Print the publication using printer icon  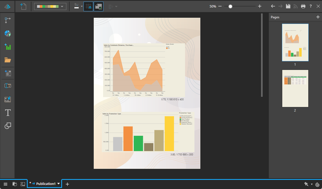click(x=303, y=6)
